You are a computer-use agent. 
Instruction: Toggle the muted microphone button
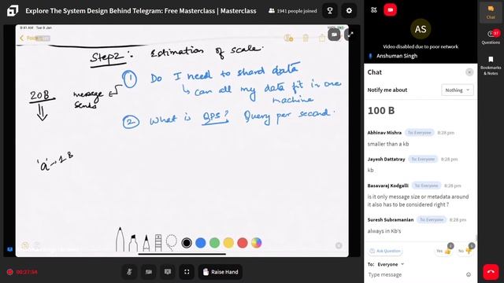pos(129,272)
